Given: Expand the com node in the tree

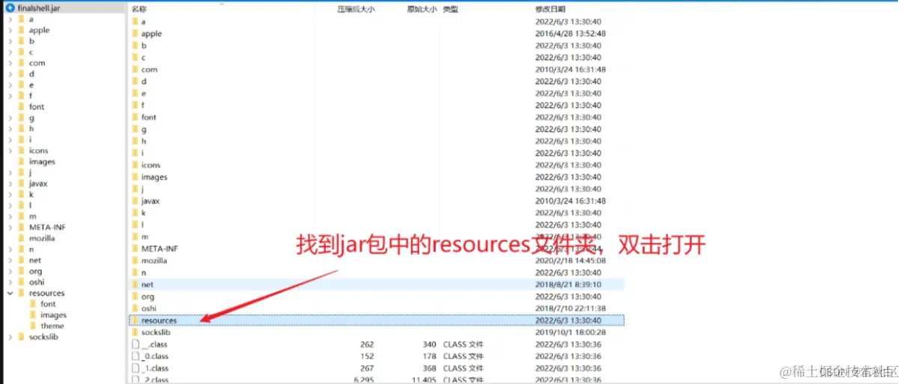Looking at the screenshot, I should [x=10, y=64].
